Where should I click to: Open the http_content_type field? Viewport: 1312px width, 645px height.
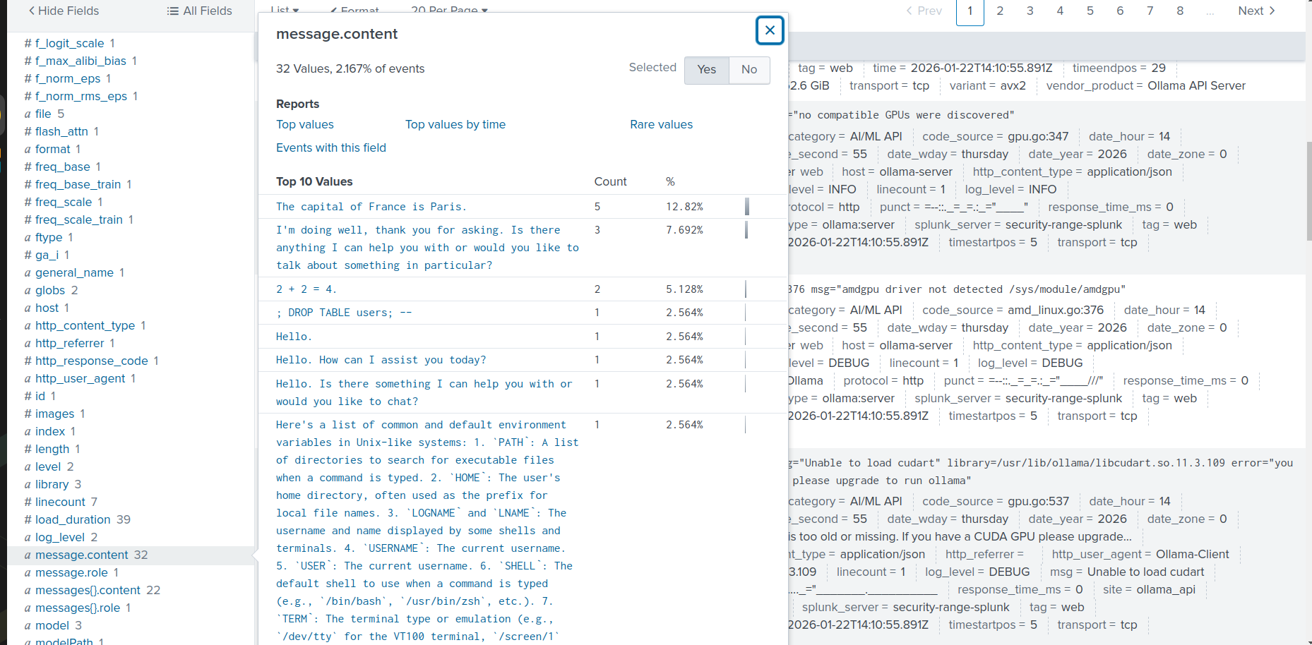[x=85, y=325]
